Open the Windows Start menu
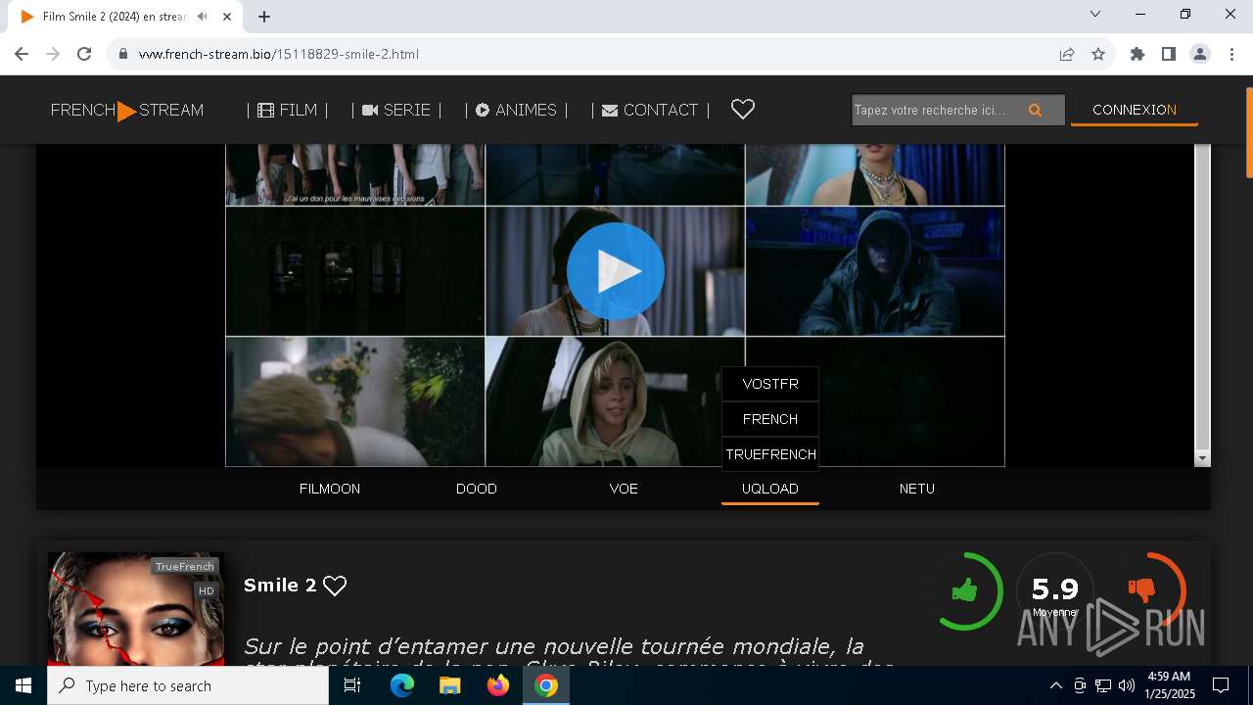 click(23, 685)
